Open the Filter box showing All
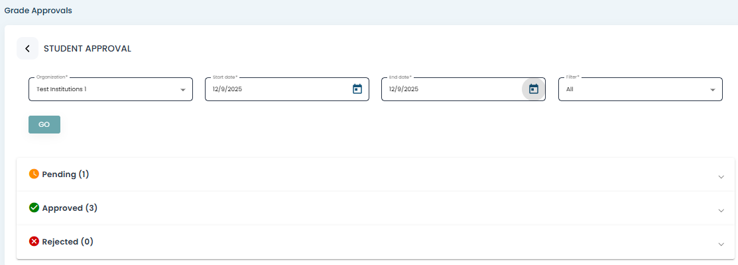738x265 pixels. tap(630, 89)
